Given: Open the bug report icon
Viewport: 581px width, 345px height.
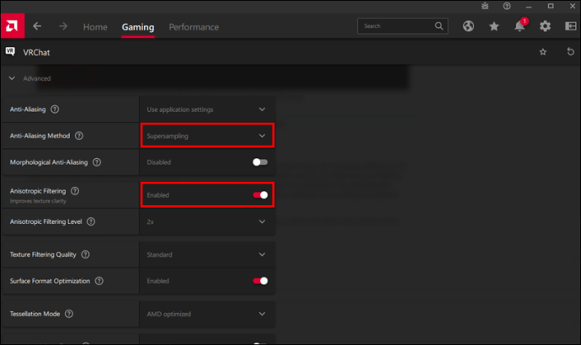Looking at the screenshot, I should pos(485,6).
